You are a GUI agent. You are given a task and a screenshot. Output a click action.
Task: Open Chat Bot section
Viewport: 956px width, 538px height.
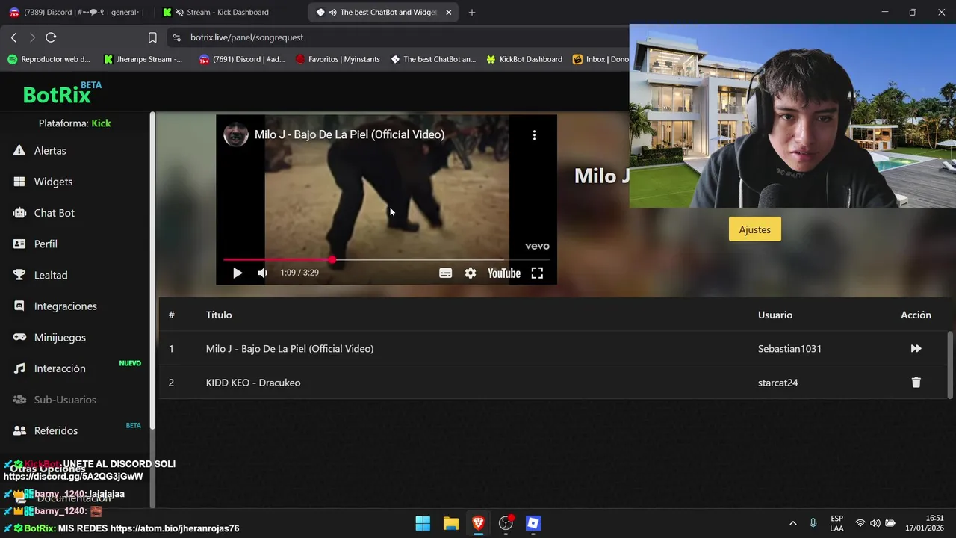click(55, 213)
